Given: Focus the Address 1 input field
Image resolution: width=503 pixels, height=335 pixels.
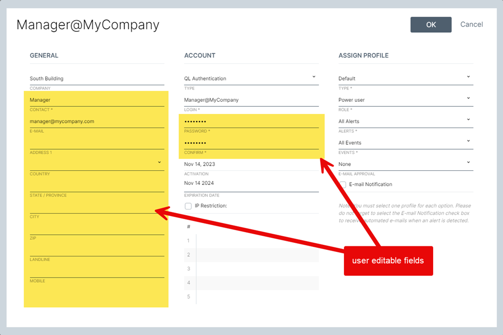Looking at the screenshot, I should pyautogui.click(x=97, y=143).
